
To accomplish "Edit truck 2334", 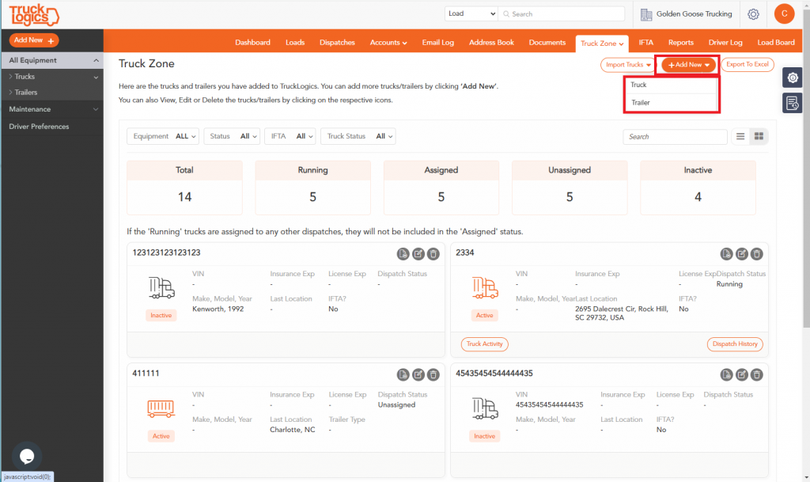I will tap(741, 253).
